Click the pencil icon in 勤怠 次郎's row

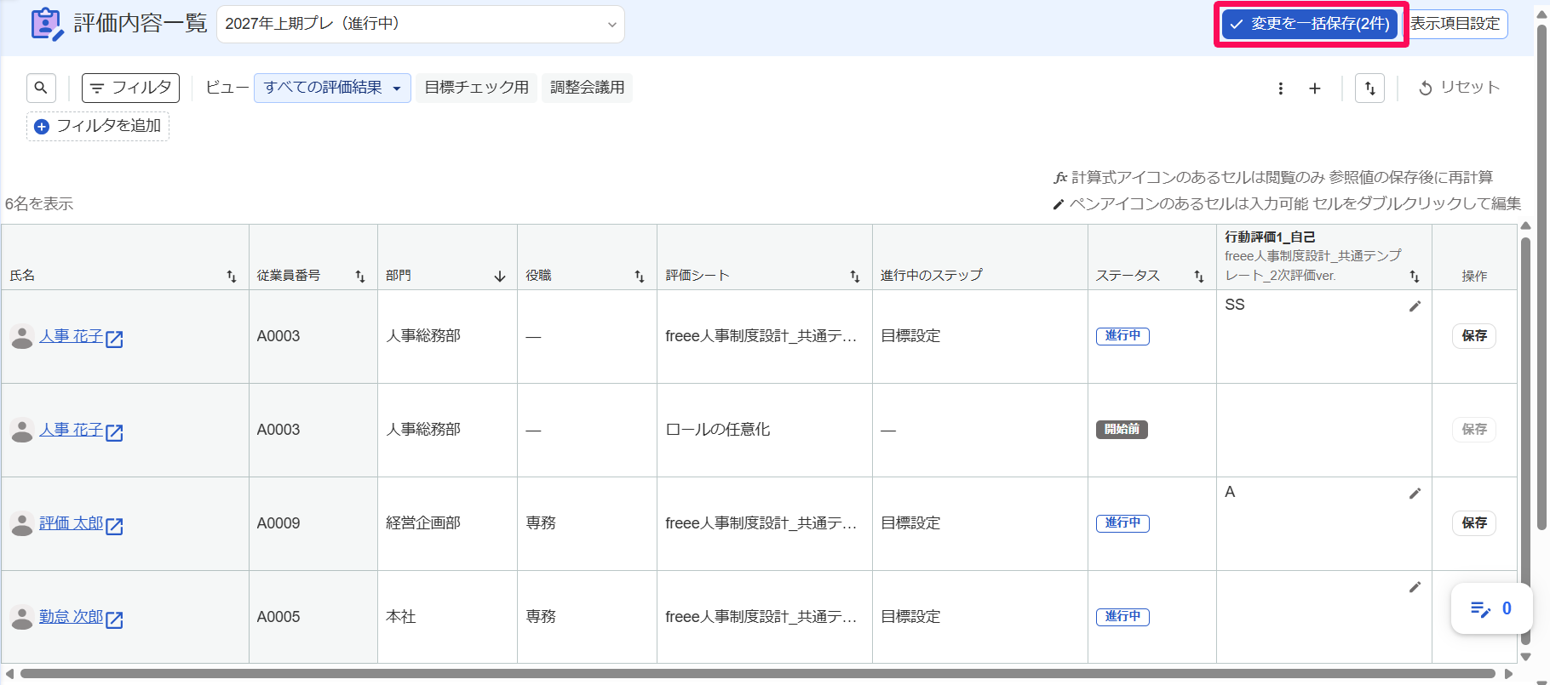[1415, 587]
